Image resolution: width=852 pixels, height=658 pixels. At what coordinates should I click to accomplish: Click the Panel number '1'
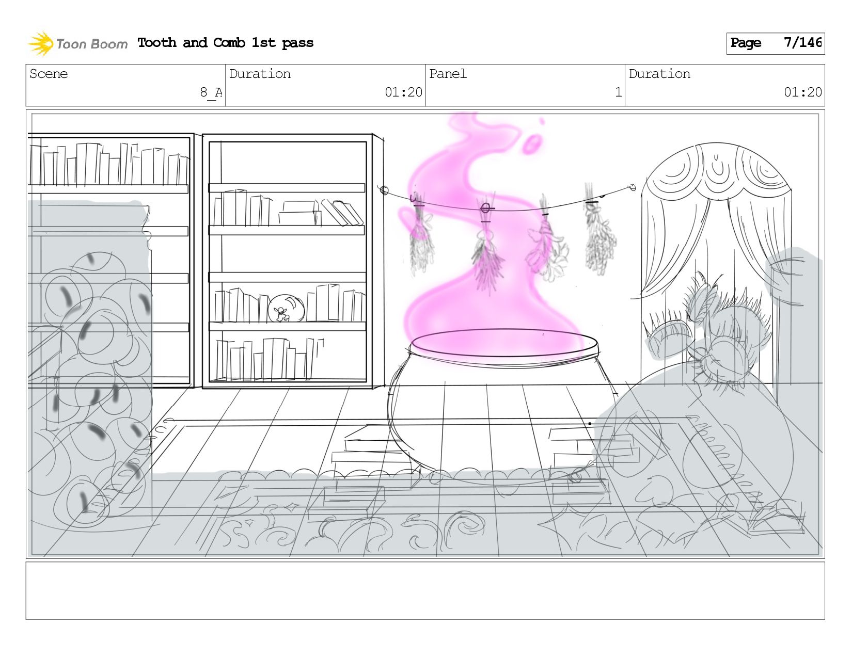coord(618,92)
